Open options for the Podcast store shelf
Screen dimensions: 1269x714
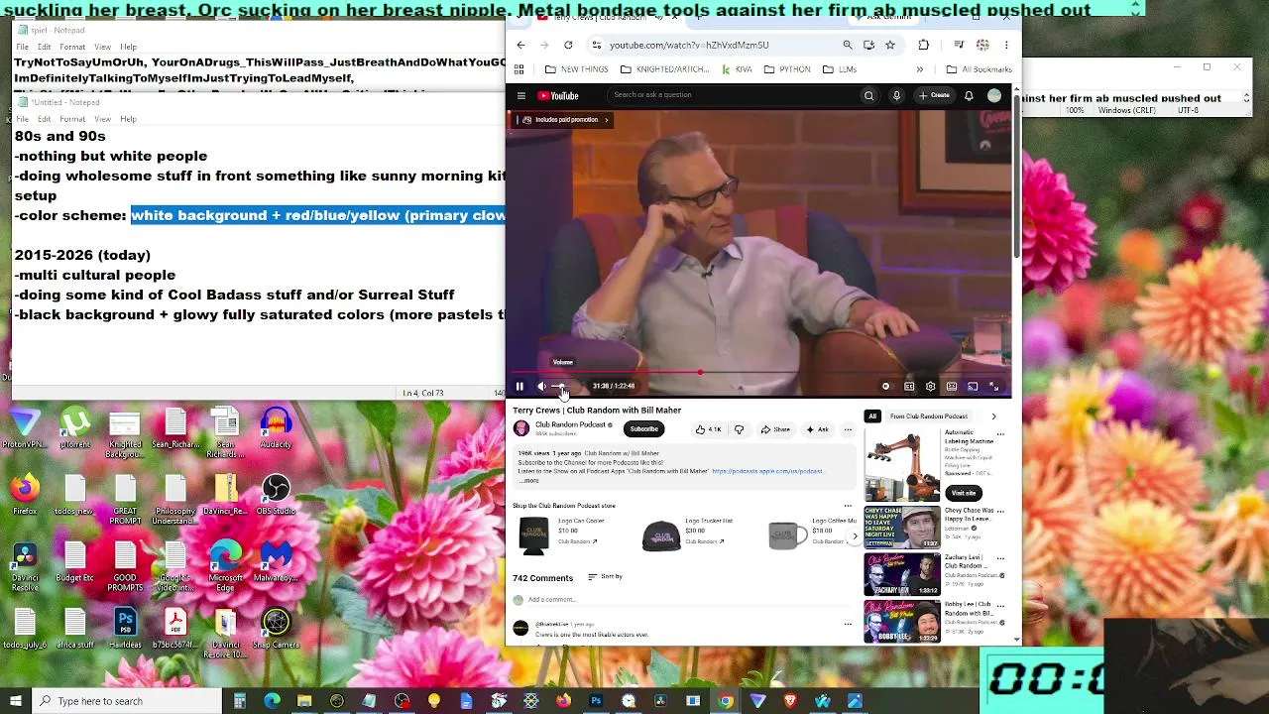coord(848,506)
